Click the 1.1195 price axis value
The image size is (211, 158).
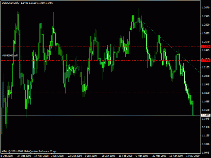pos(206,136)
